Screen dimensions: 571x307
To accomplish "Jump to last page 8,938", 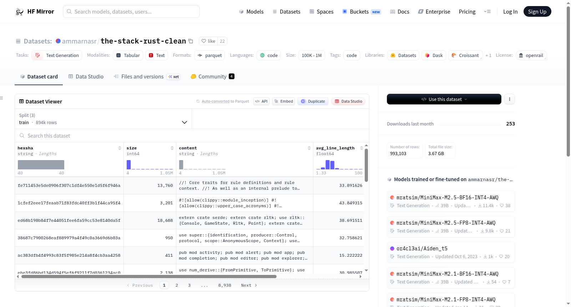I will tap(225, 285).
